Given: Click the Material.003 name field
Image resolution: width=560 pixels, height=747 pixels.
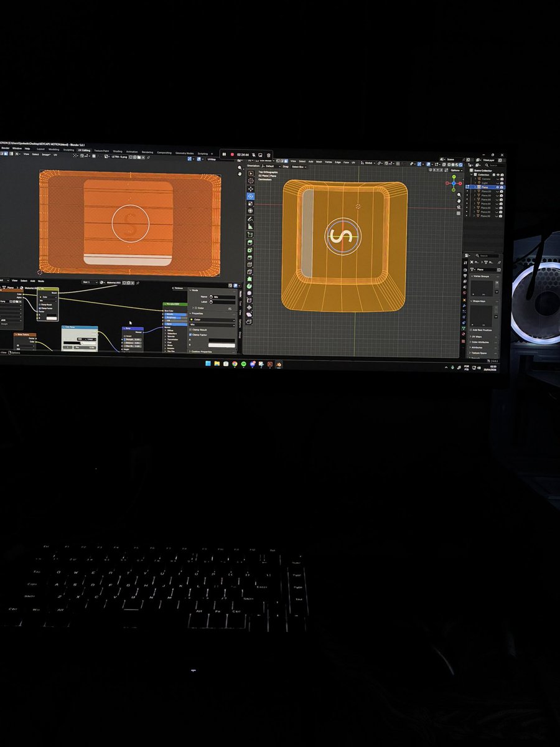Looking at the screenshot, I should (113, 283).
